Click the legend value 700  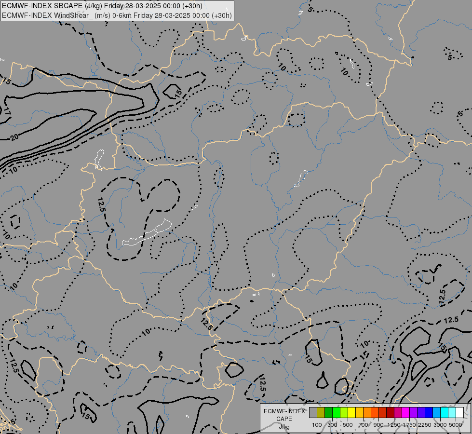coord(364,425)
